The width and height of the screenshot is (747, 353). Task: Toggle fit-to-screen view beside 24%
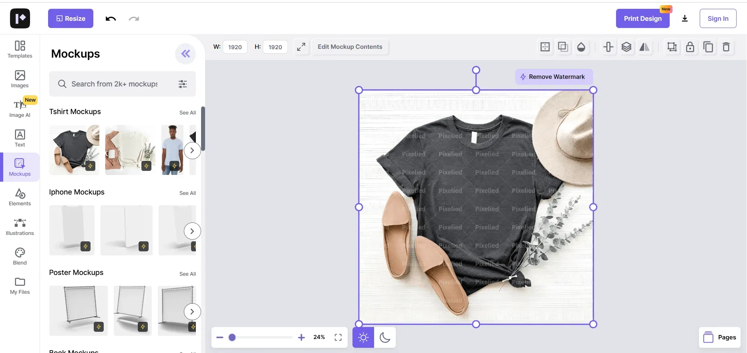click(338, 337)
